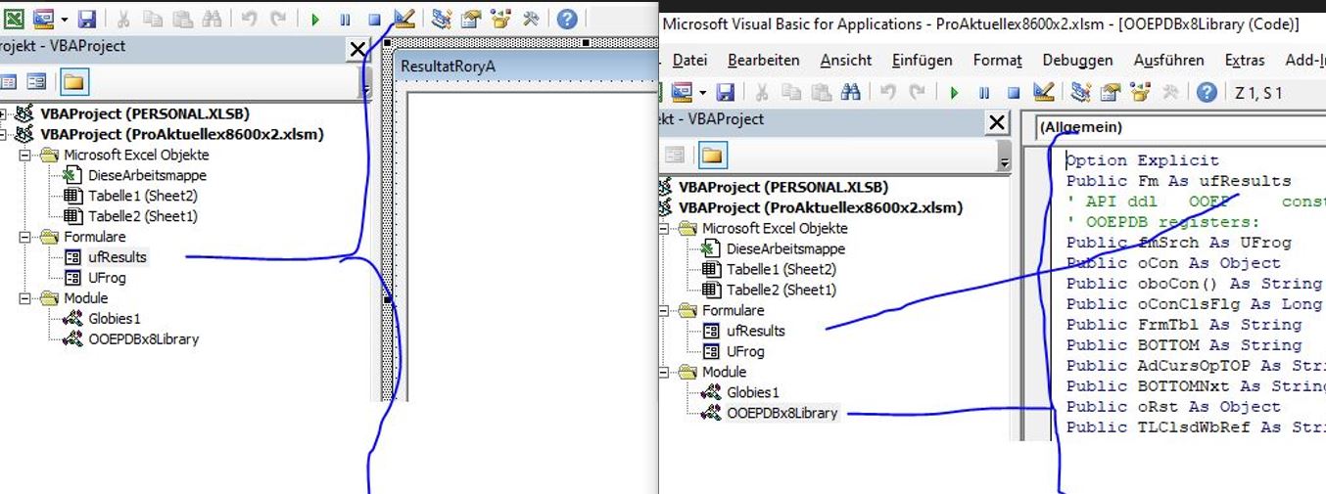
Task: Open the Einfügen menu
Action: pos(922,61)
